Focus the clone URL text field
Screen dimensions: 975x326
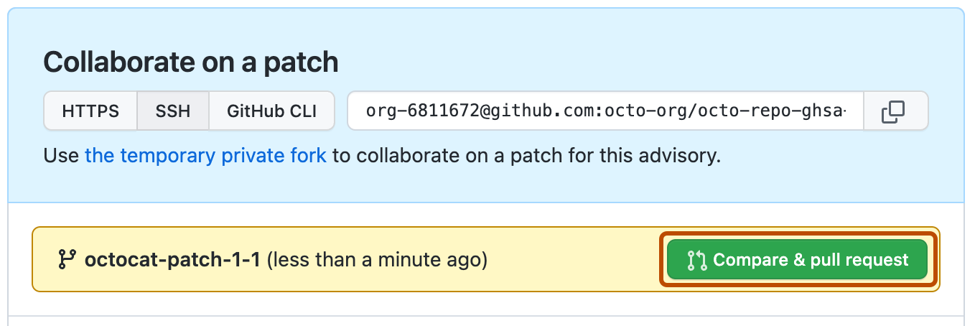click(605, 111)
